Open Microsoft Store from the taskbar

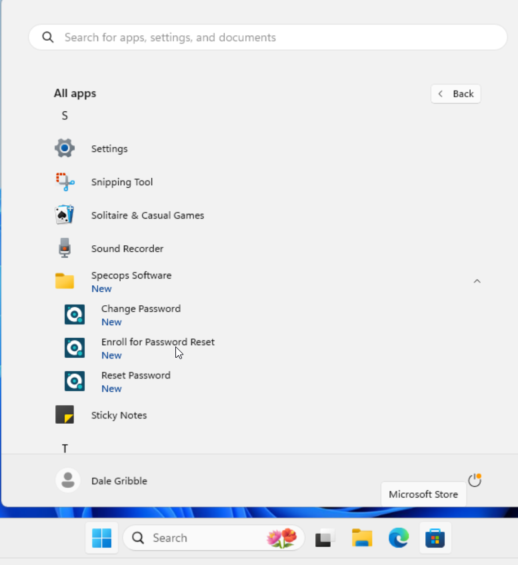point(435,538)
